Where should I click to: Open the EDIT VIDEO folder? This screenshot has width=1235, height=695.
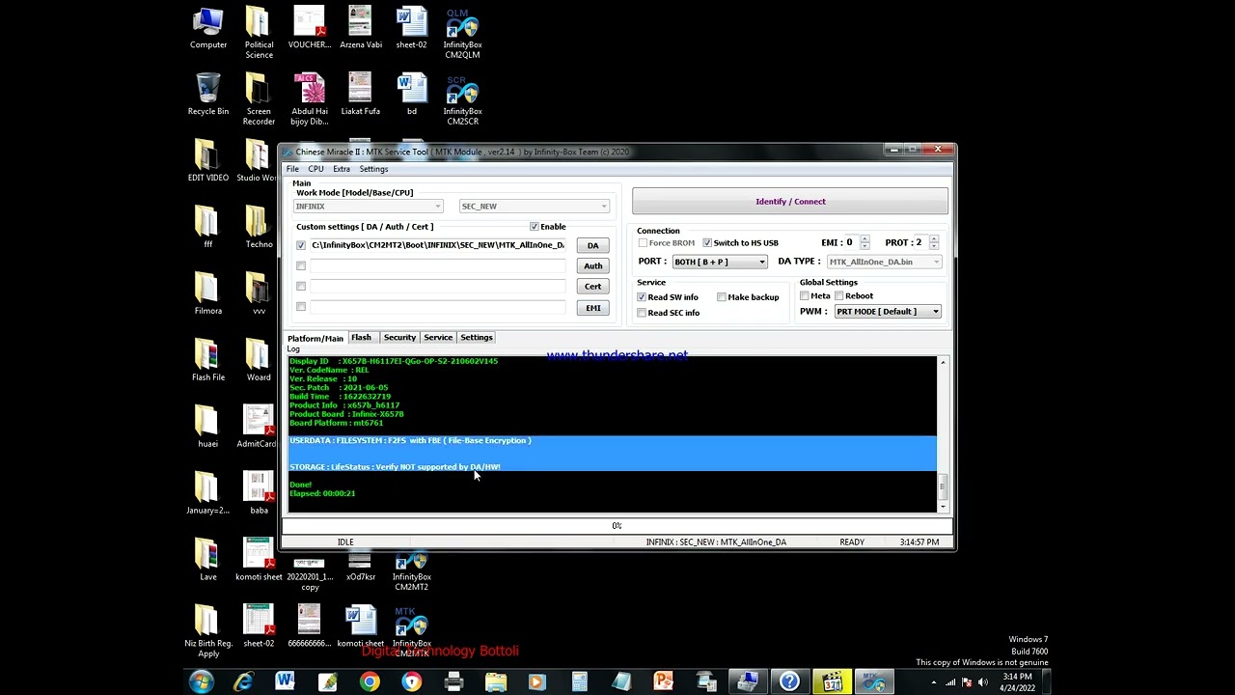click(x=207, y=160)
